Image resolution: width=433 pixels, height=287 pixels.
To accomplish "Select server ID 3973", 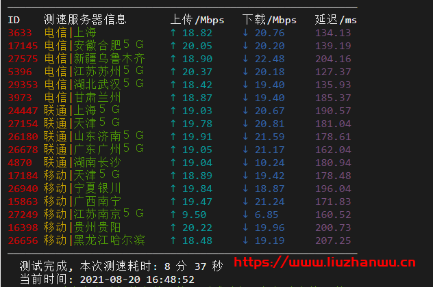I will pos(20,98).
